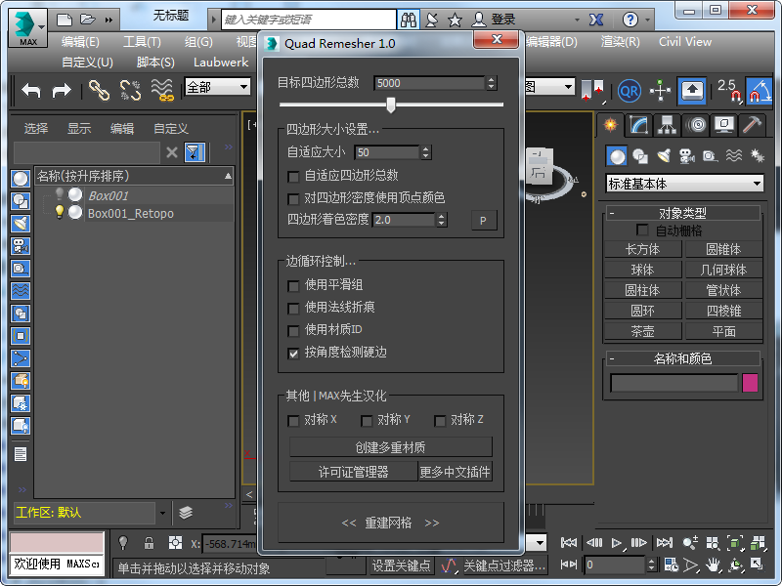Open the Display panel tab

[724, 125]
